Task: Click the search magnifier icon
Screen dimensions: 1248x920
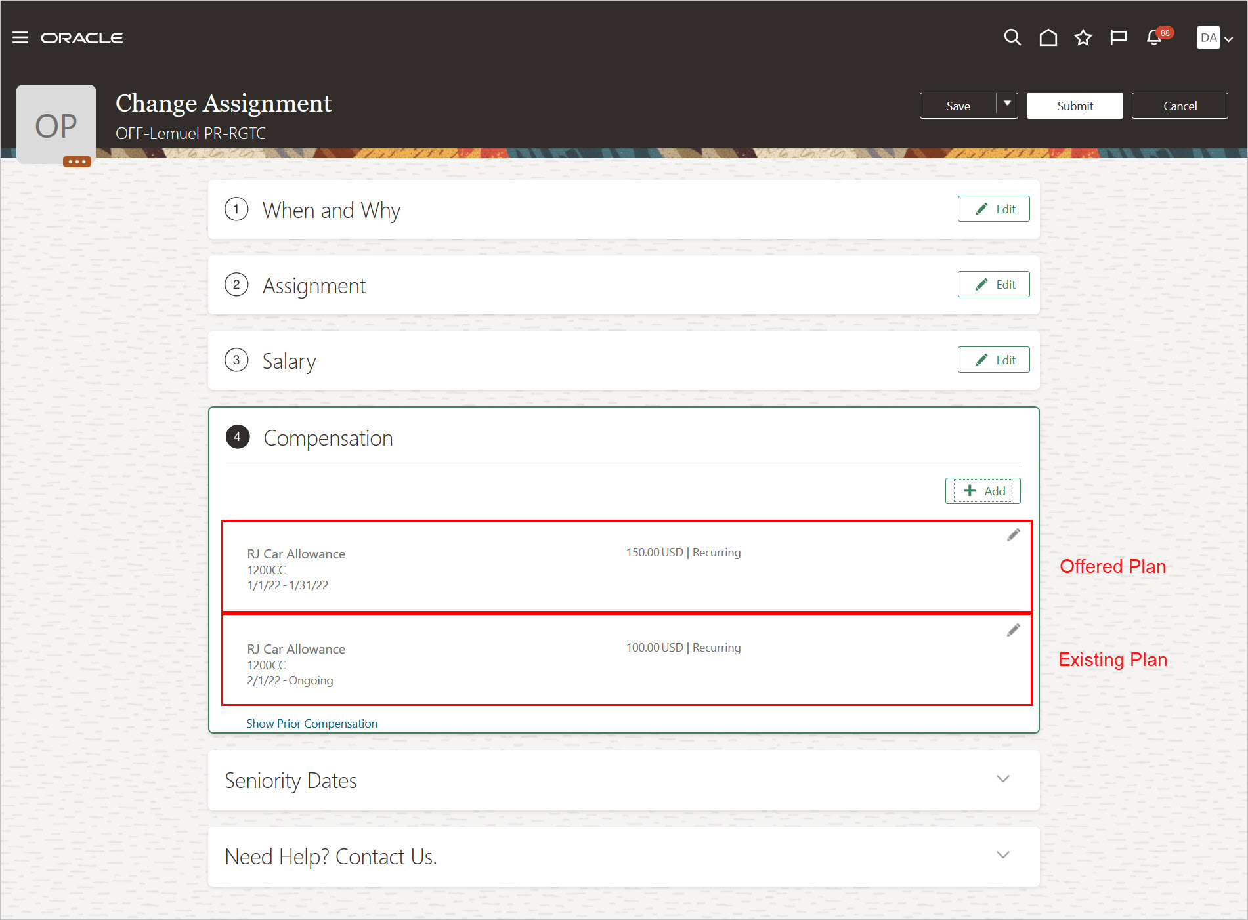Action: pos(1012,37)
